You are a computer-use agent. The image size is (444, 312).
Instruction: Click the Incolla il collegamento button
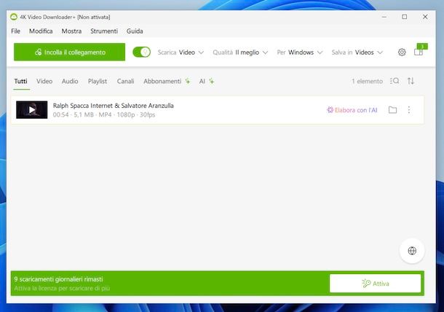point(69,52)
